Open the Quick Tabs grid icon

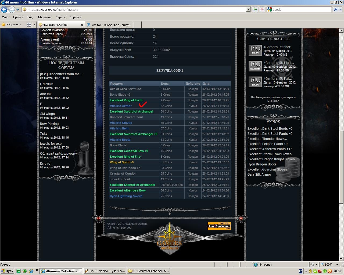(x=29, y=25)
